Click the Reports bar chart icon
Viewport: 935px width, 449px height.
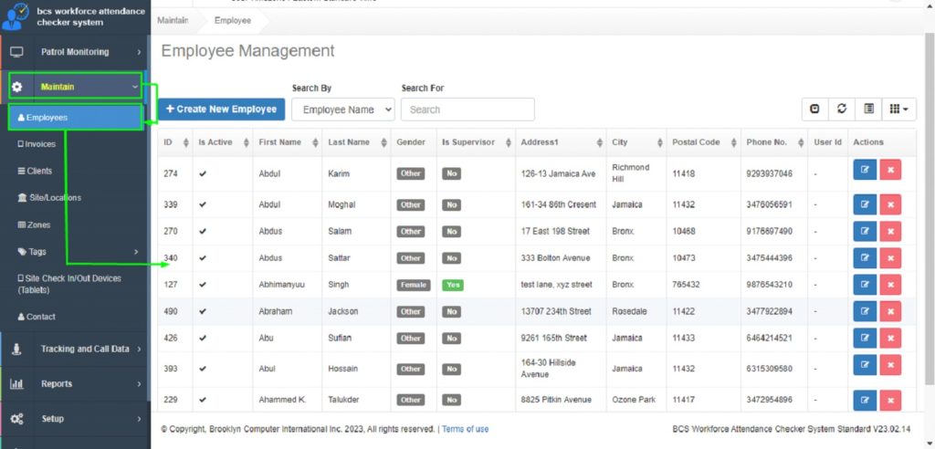(x=16, y=384)
